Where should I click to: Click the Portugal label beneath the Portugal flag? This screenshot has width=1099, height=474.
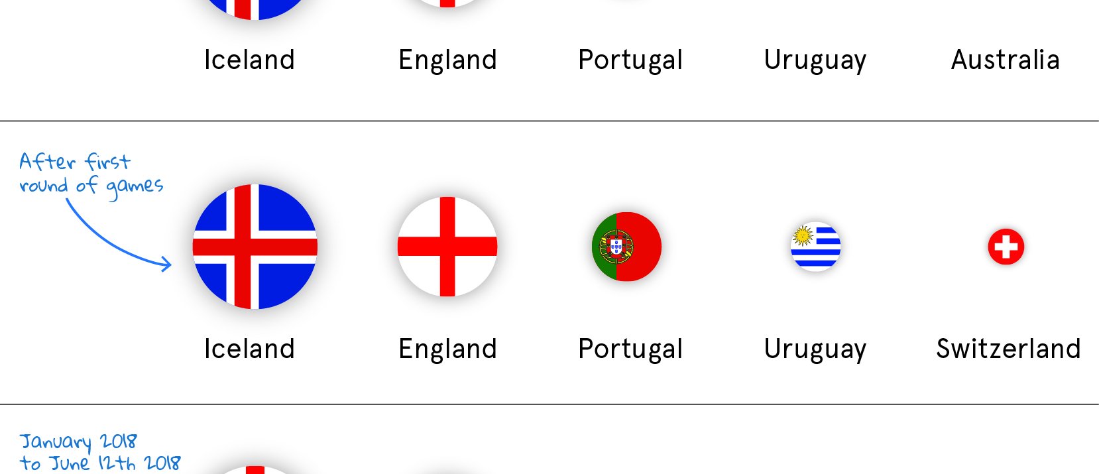click(x=630, y=349)
